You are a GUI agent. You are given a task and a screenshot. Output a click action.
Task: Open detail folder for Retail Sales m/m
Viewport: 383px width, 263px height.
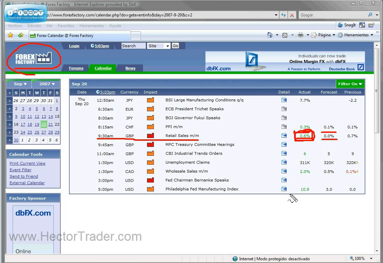284,136
